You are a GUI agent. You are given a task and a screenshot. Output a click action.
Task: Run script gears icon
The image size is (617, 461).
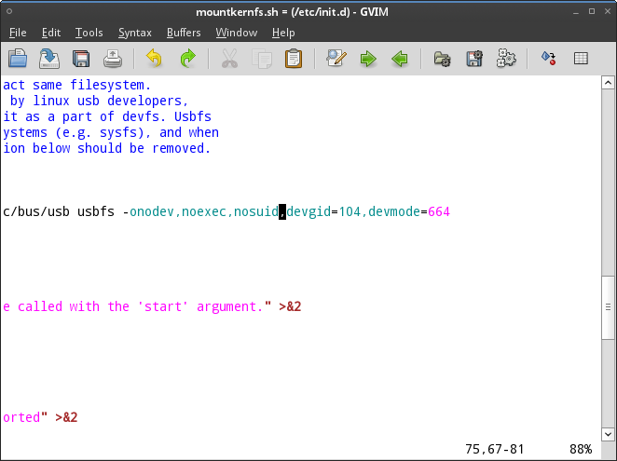pos(506,59)
